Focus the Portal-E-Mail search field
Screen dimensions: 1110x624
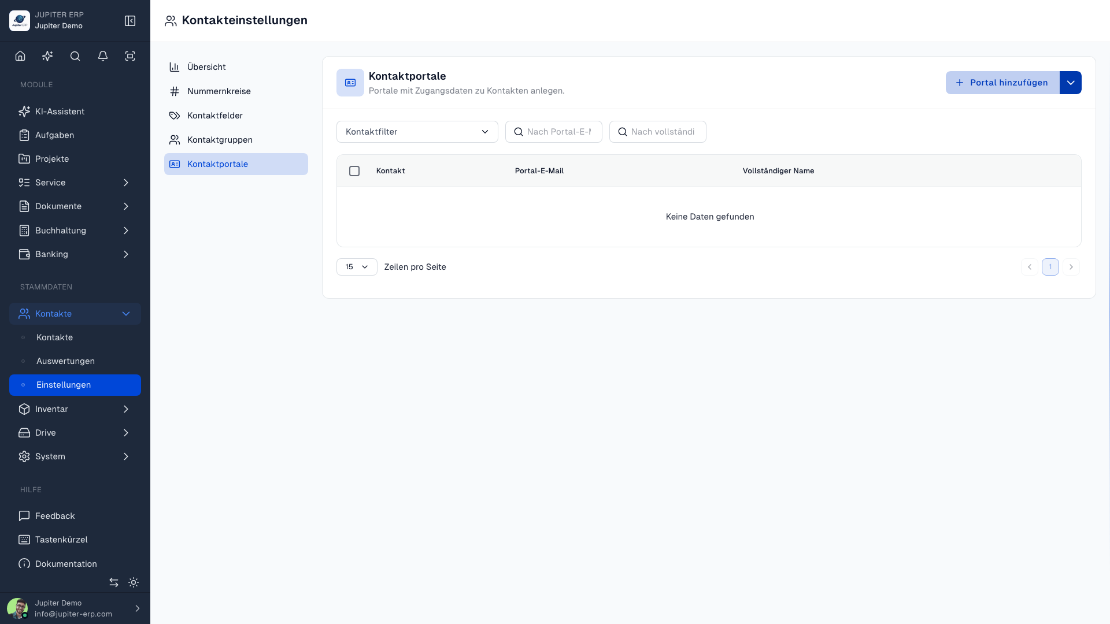point(554,132)
